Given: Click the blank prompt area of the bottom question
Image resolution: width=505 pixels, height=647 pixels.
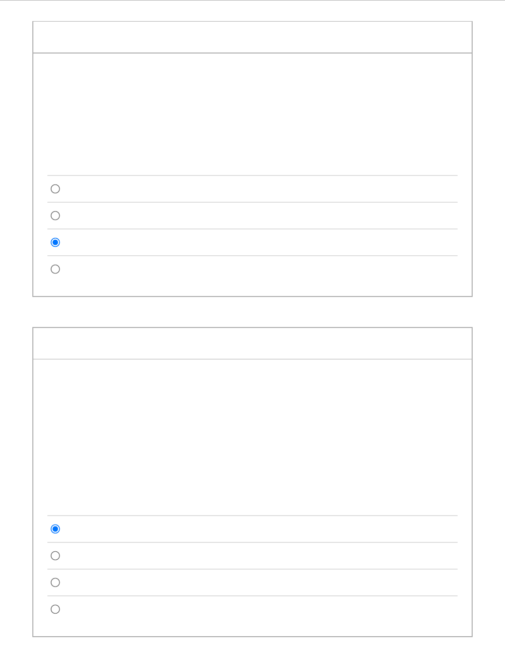Looking at the screenshot, I should click(x=252, y=436).
